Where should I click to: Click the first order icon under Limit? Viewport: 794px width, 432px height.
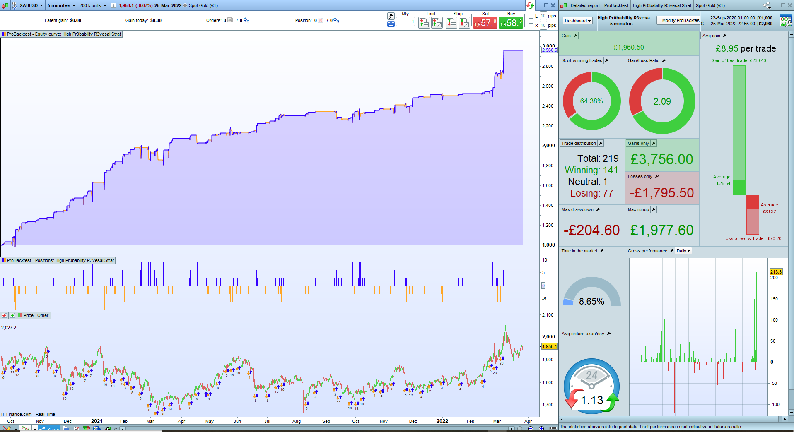[424, 23]
